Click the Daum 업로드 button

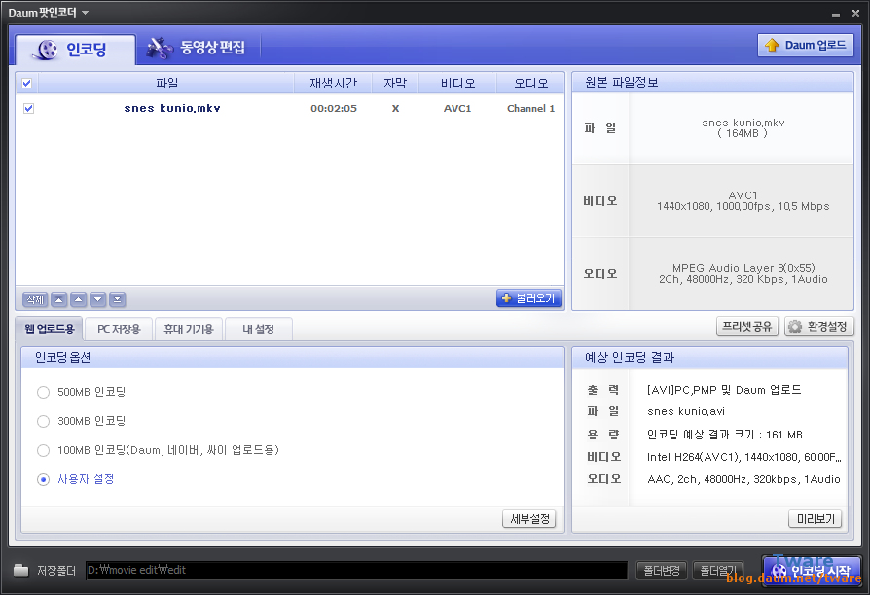pos(805,46)
